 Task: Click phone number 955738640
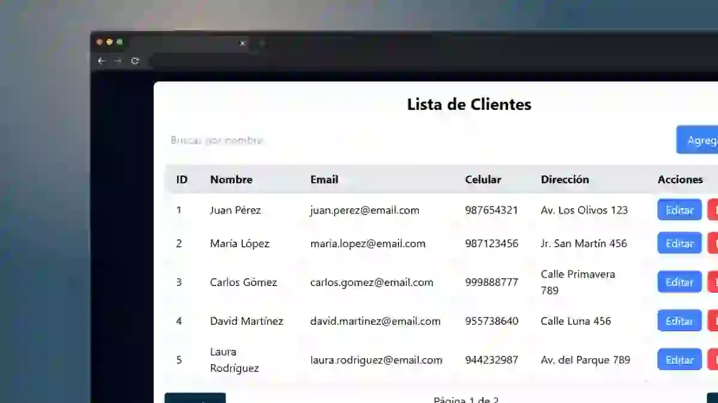(x=492, y=321)
